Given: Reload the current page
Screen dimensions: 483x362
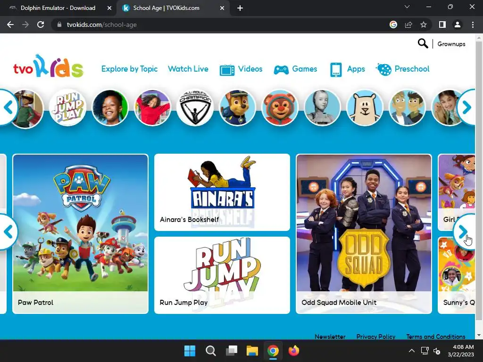Looking at the screenshot, I should (41, 25).
